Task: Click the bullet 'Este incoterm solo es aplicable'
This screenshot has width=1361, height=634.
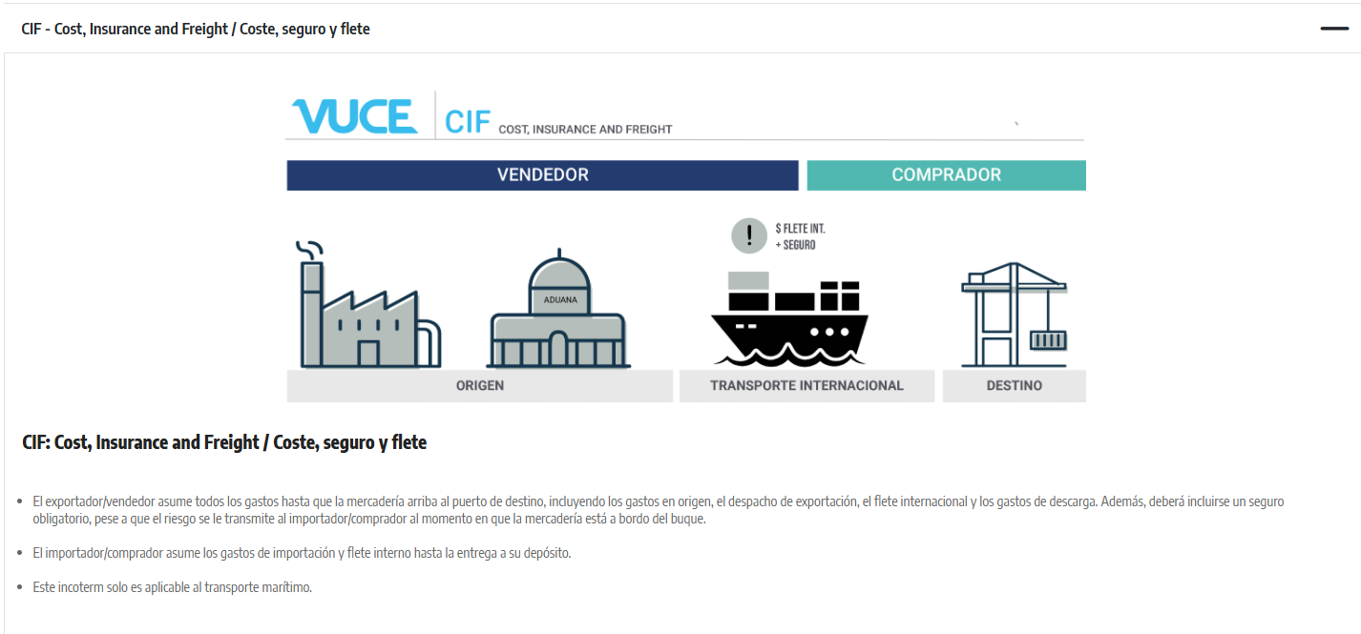Action: coord(172,587)
